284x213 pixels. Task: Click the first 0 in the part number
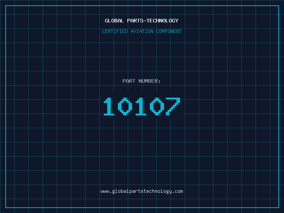pos(125,106)
